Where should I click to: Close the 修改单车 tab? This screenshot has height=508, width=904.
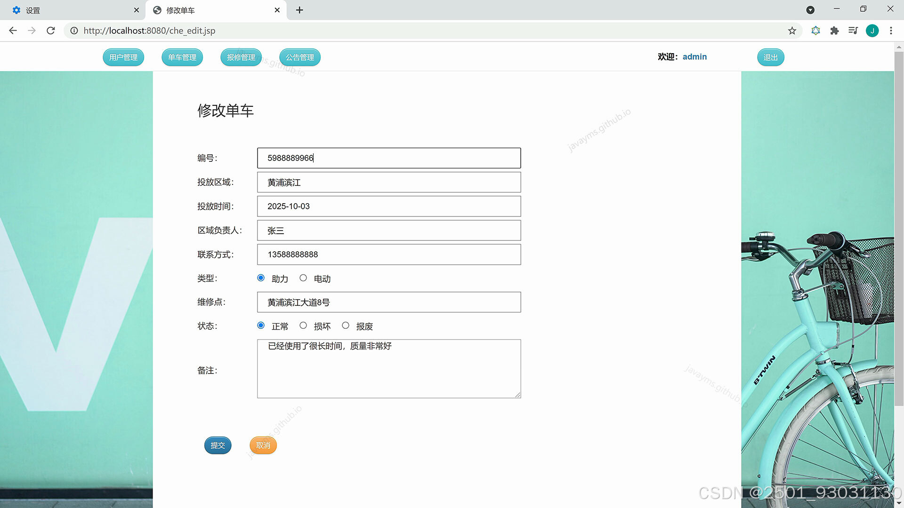pyautogui.click(x=277, y=10)
